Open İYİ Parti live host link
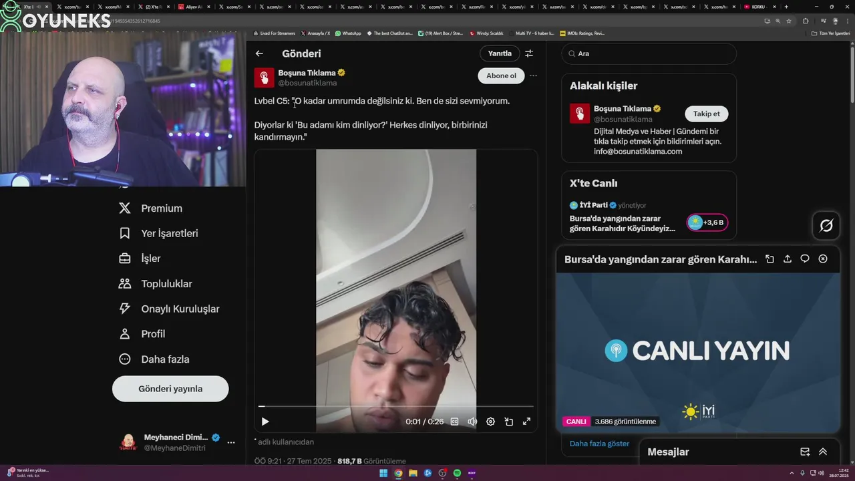This screenshot has width=855, height=481. pyautogui.click(x=592, y=205)
